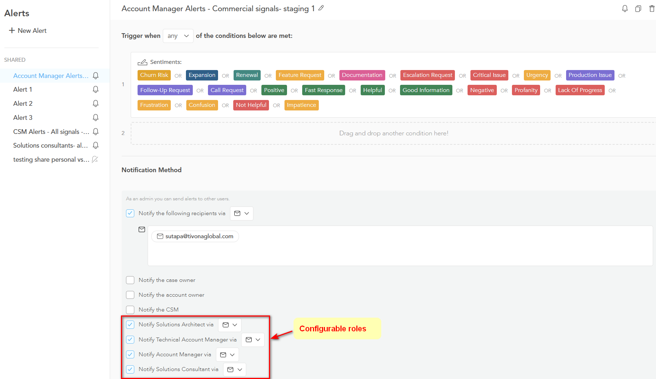Click the Call Request tag
The width and height of the screenshot is (656, 379).
point(227,90)
